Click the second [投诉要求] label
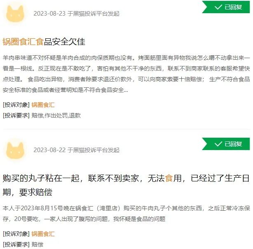The image size is (253, 249). (16, 244)
